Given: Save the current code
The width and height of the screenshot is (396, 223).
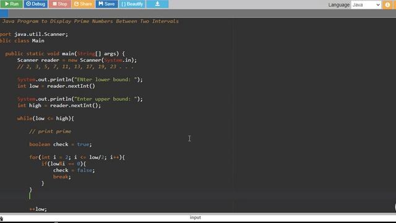Looking at the screenshot, I should [106, 4].
